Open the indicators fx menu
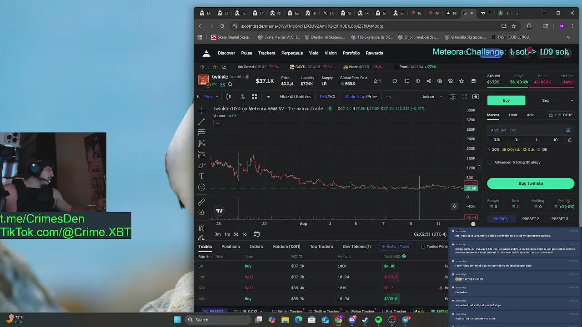 243,97
